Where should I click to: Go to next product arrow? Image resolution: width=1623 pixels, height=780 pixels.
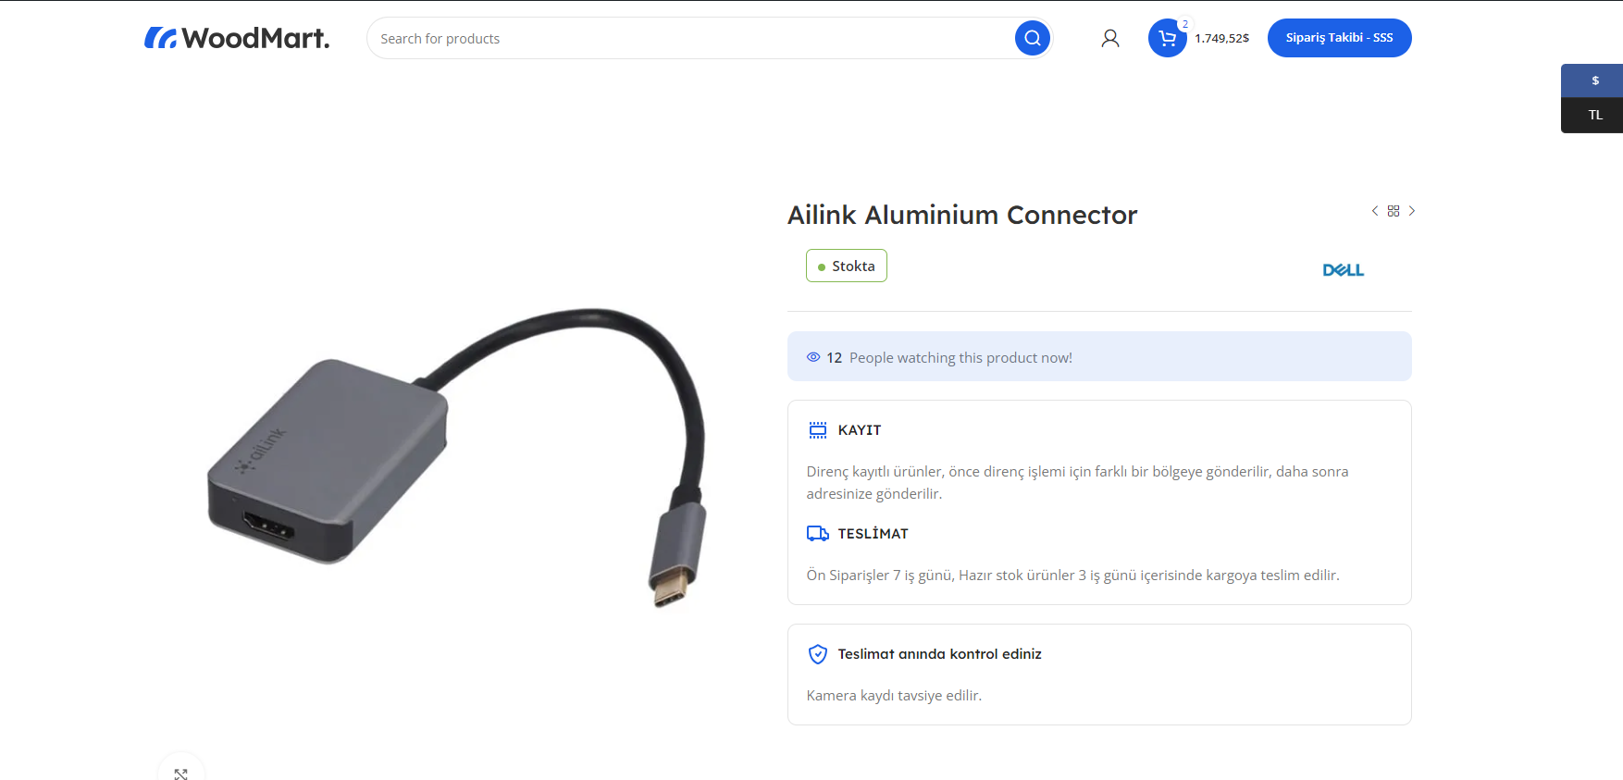(1412, 211)
